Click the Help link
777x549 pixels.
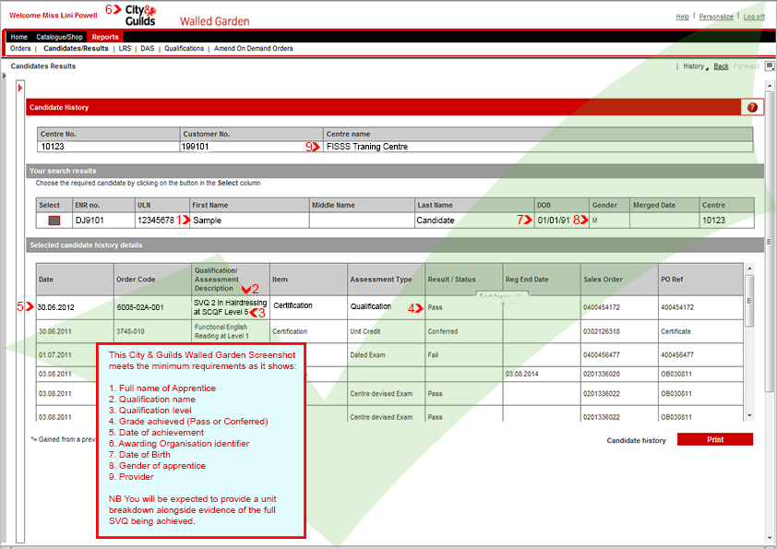tap(682, 17)
